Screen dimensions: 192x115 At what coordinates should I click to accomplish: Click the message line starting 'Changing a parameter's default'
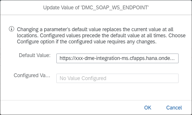(x=95, y=29)
